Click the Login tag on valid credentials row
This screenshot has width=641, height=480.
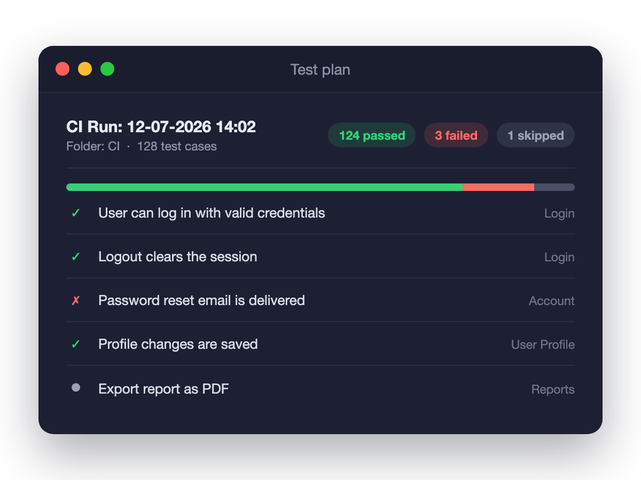click(559, 213)
